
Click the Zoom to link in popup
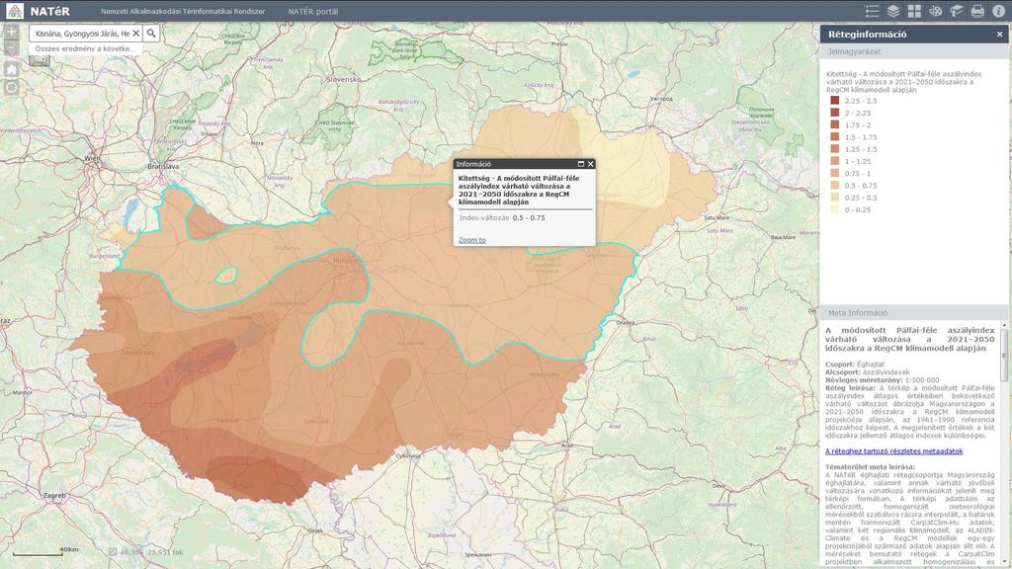[x=471, y=240]
